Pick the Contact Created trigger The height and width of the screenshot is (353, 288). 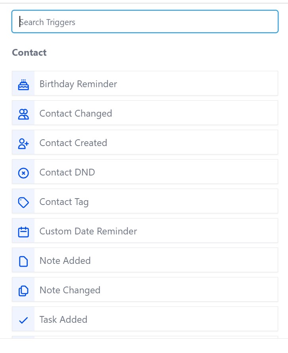73,143
